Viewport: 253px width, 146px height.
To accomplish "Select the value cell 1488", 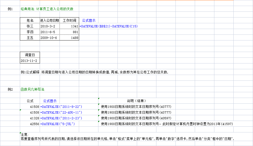I will [69, 38].
